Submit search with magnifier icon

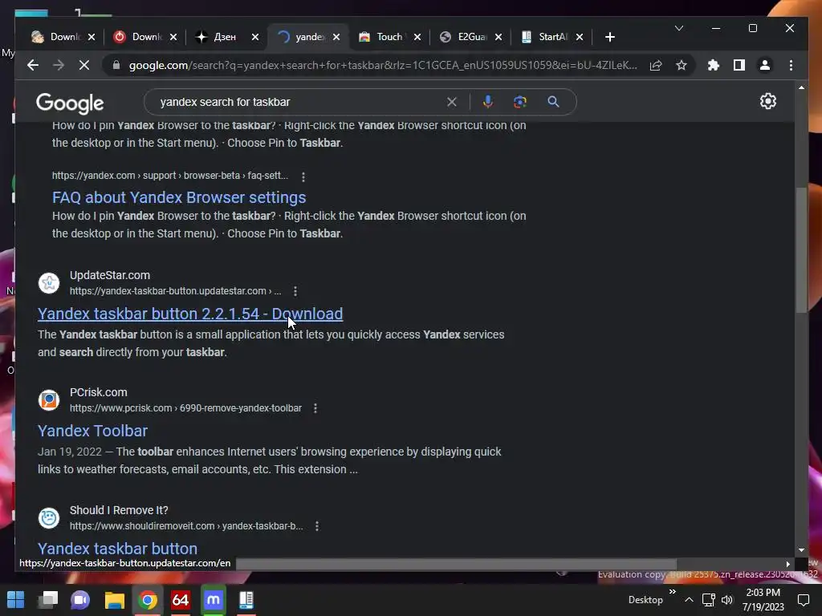553,102
